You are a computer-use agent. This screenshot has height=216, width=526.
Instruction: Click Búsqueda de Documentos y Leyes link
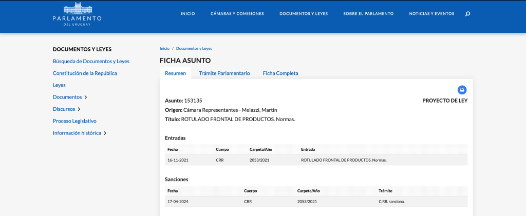91,61
